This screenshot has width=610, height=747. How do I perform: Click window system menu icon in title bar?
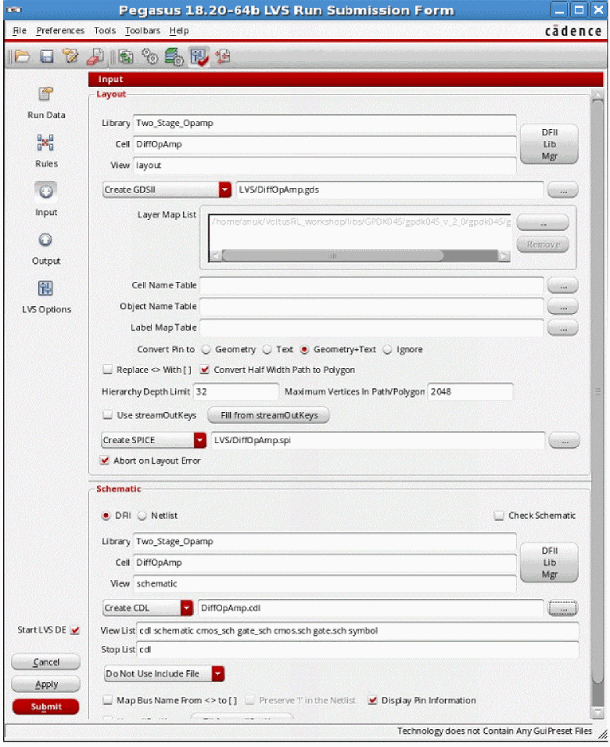pyautogui.click(x=14, y=10)
